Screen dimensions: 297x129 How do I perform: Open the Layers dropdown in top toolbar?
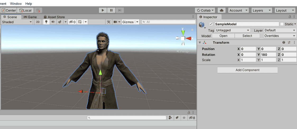pyautogui.click(x=262, y=10)
